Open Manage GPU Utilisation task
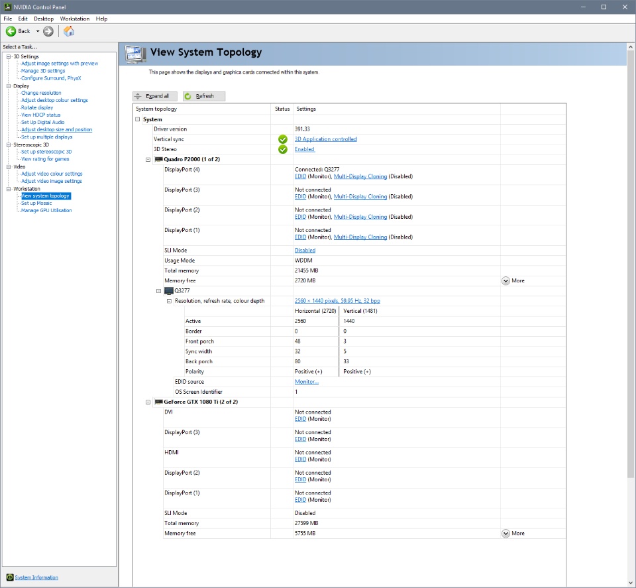This screenshot has height=588, width=636. click(46, 211)
